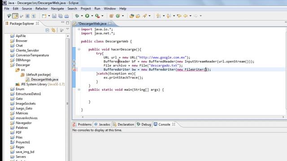Click the New file wizard icon
Viewport: 287px width, 161px height.
pos(44,16)
